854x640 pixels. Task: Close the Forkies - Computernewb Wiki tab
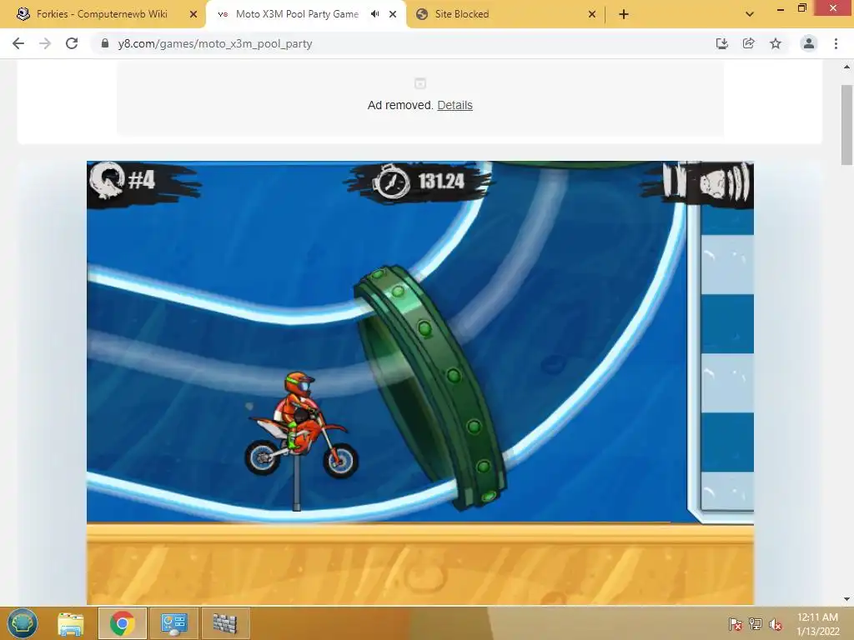click(x=193, y=14)
